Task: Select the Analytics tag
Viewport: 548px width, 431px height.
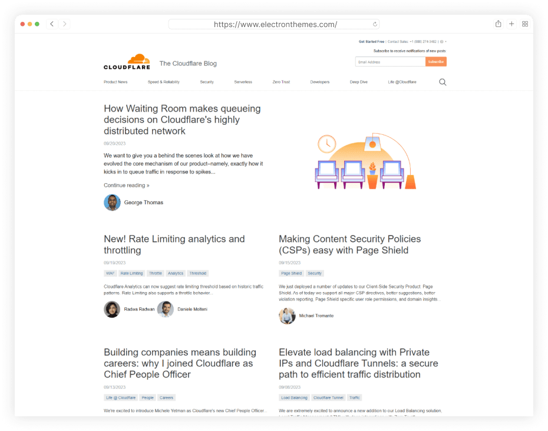Action: coord(176,273)
